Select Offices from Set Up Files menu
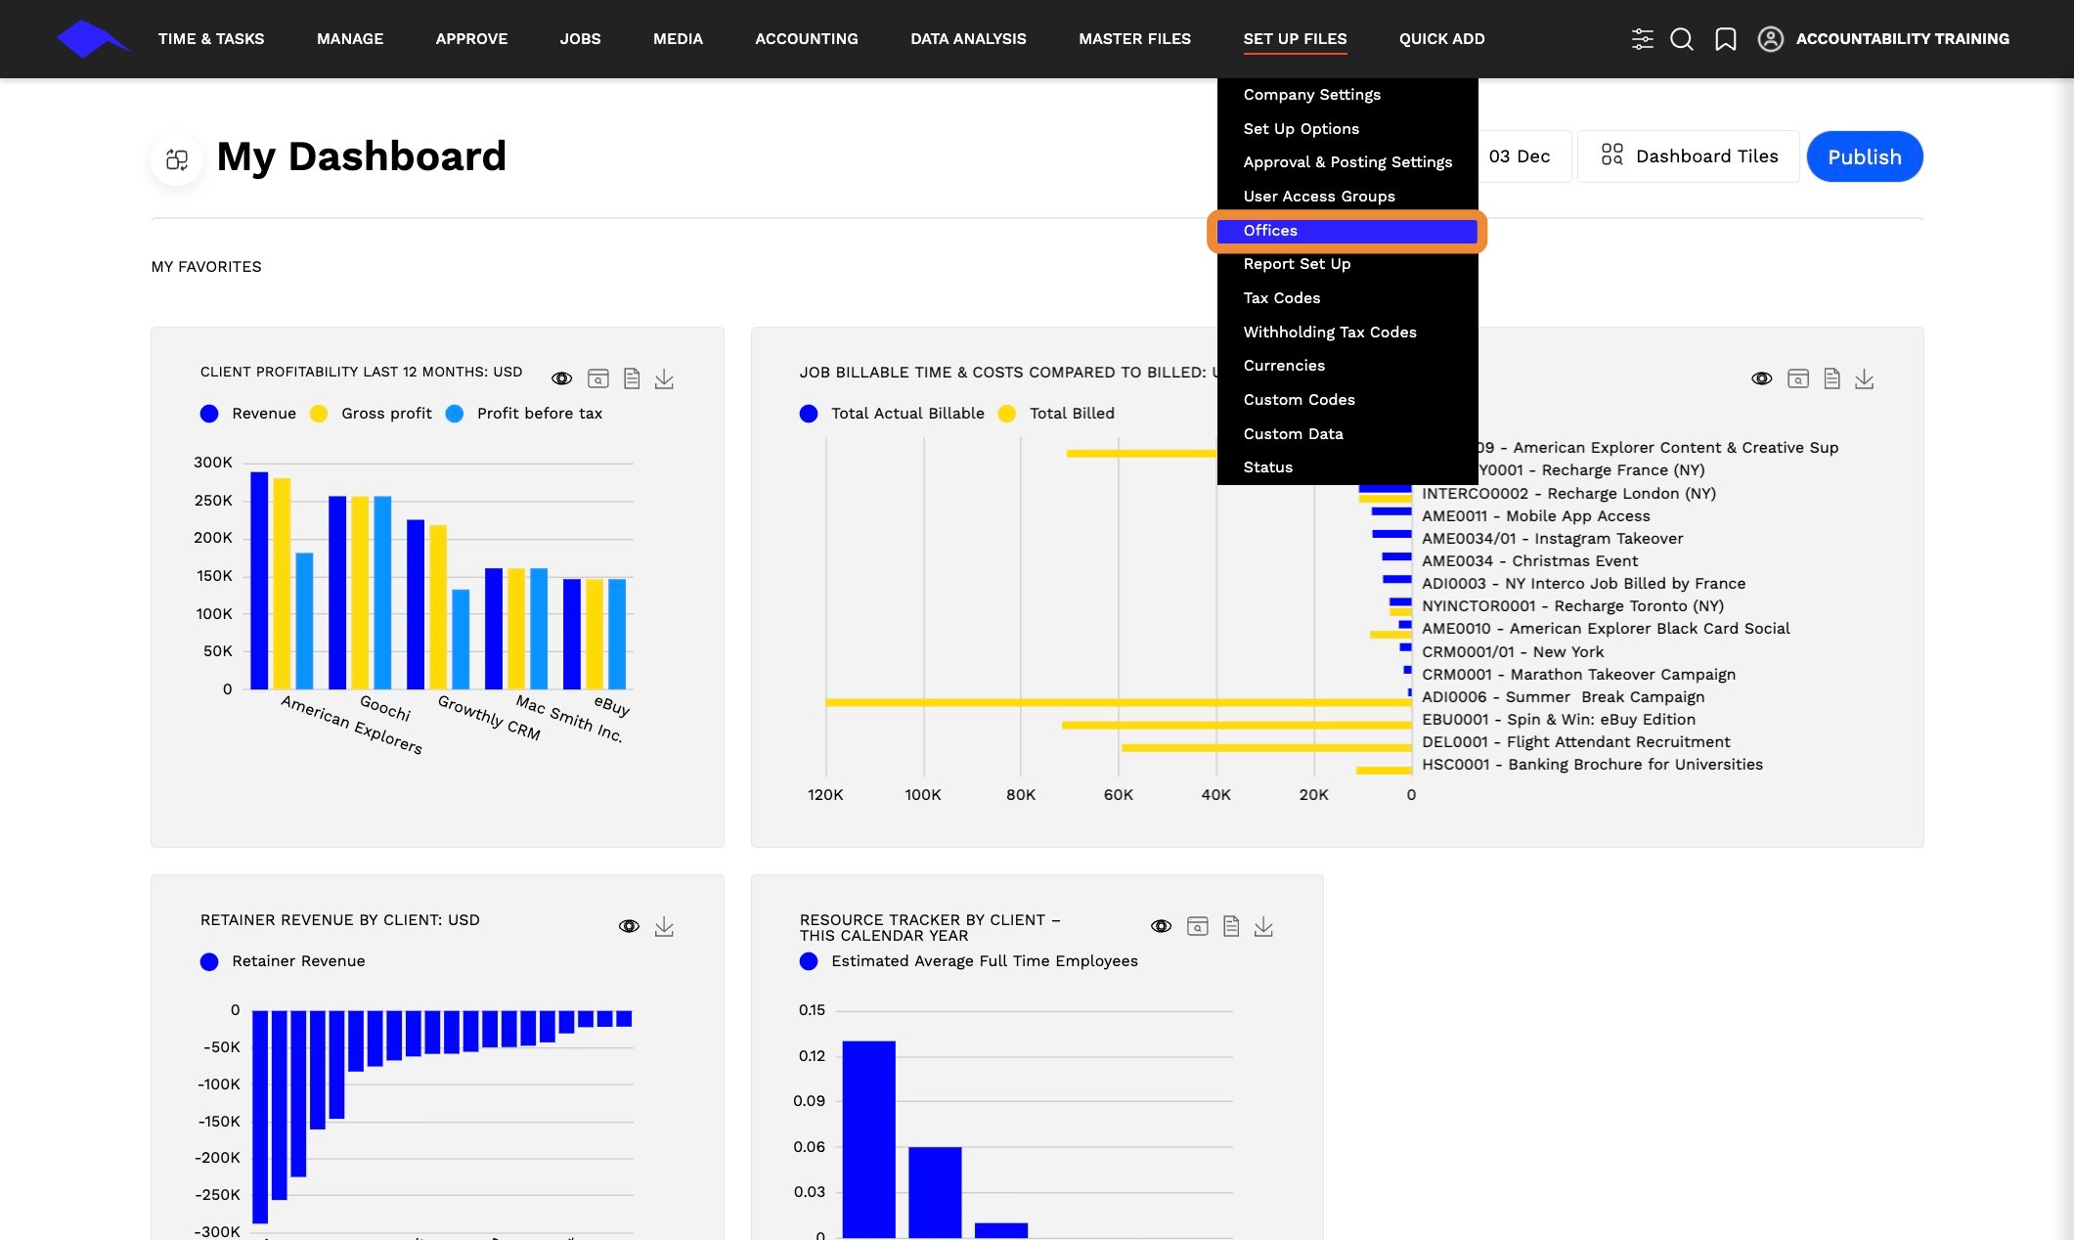This screenshot has height=1240, width=2074. (1346, 231)
